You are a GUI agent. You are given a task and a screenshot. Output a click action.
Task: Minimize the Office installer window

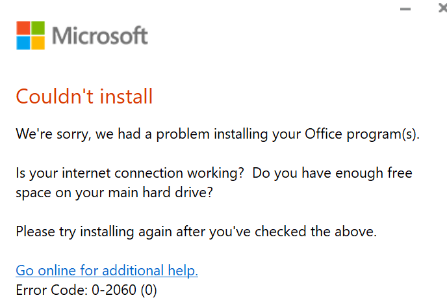(x=405, y=10)
